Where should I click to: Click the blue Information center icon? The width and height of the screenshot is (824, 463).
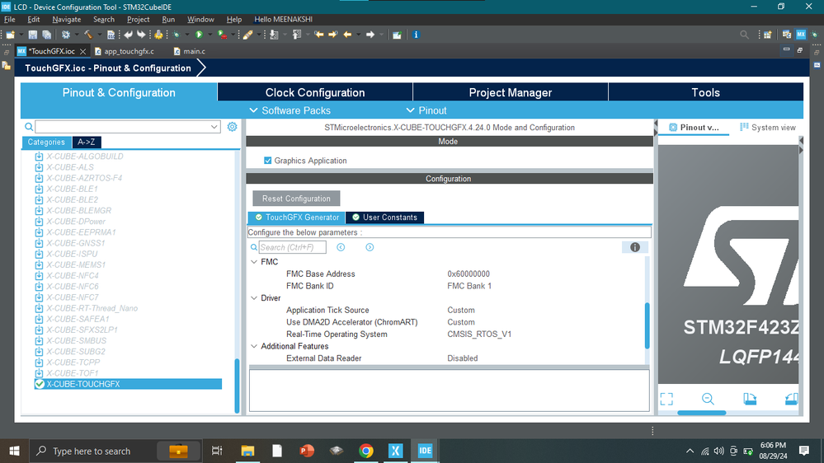416,35
